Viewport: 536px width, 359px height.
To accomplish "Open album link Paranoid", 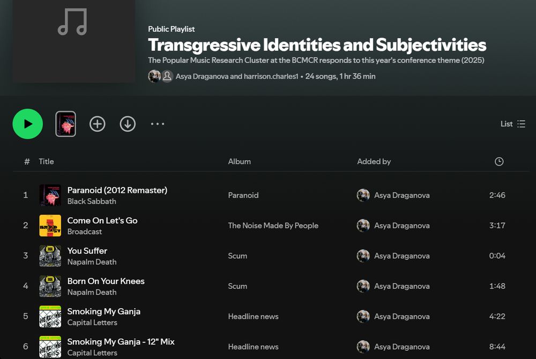I will [x=243, y=196].
